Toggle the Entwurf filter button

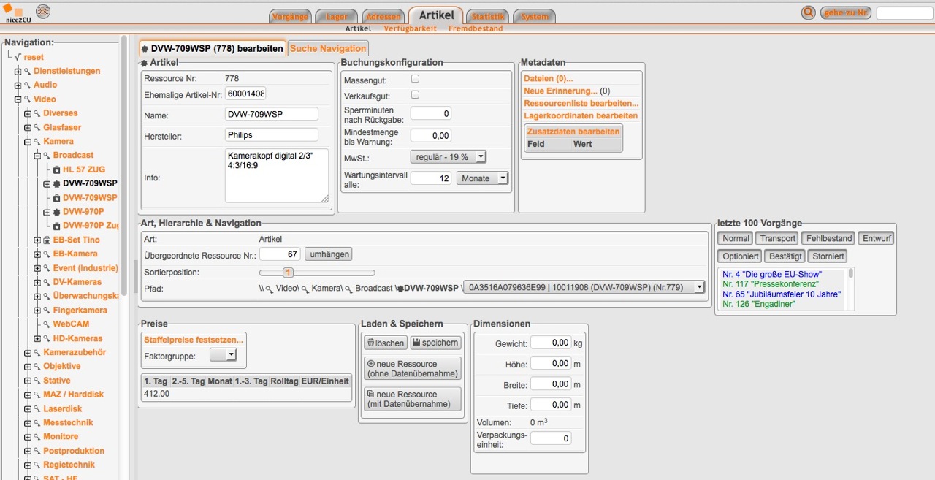[x=877, y=238]
